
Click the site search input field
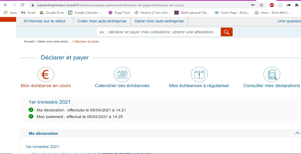[x=159, y=32]
